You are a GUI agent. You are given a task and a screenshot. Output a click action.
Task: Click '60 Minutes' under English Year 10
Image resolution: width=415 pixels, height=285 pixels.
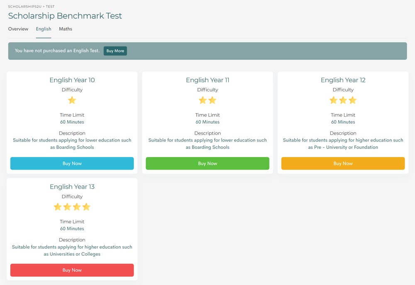click(x=72, y=122)
